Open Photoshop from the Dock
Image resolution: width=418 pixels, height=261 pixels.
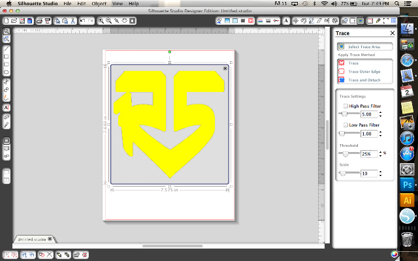407,185
